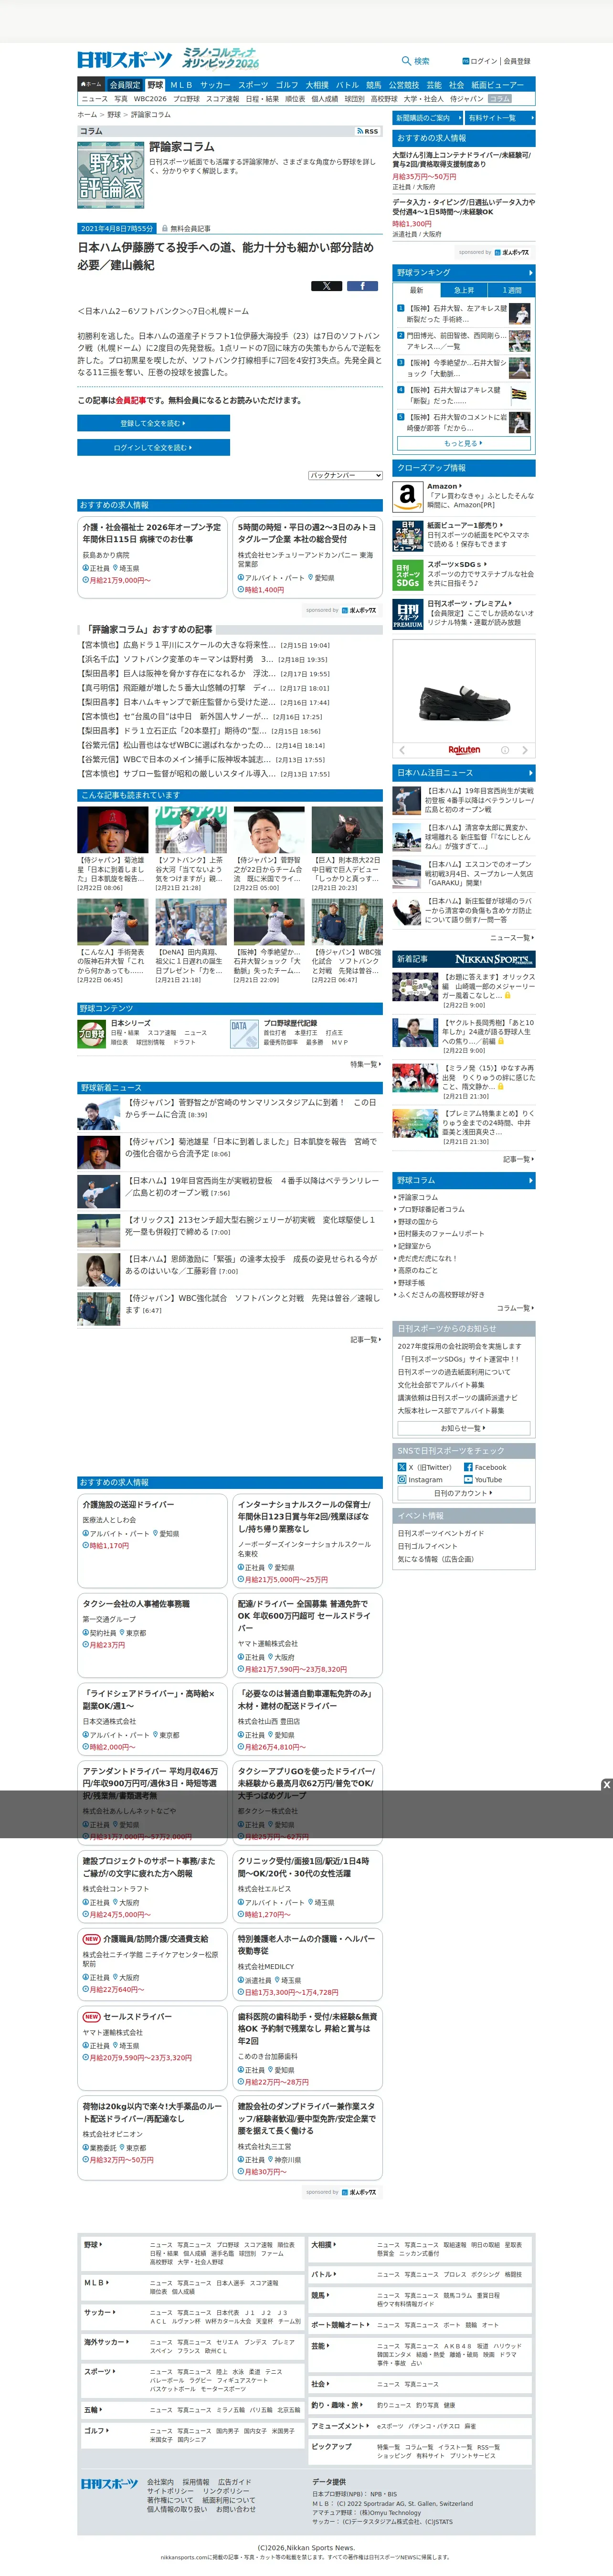Viewport: 613px width, 2576px height.
Task: Expand 日本ハム注目ニュース header arrow
Action: [530, 772]
